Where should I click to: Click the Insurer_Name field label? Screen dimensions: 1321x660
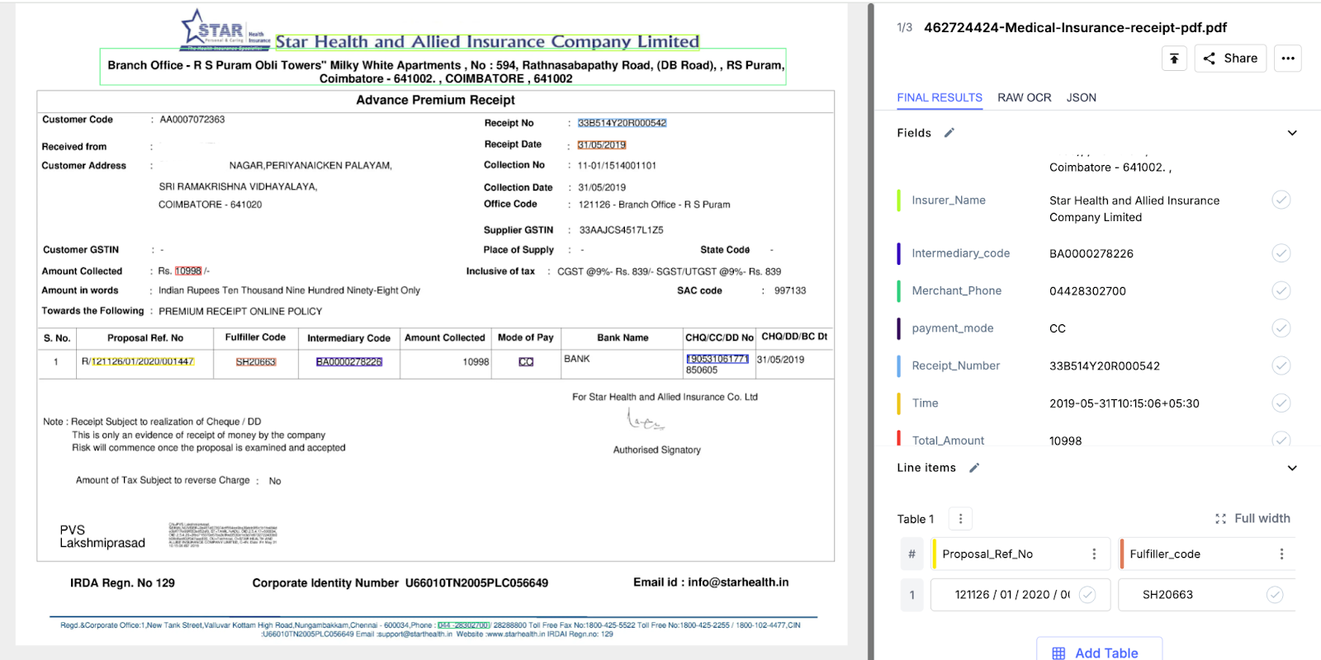pyautogui.click(x=949, y=200)
